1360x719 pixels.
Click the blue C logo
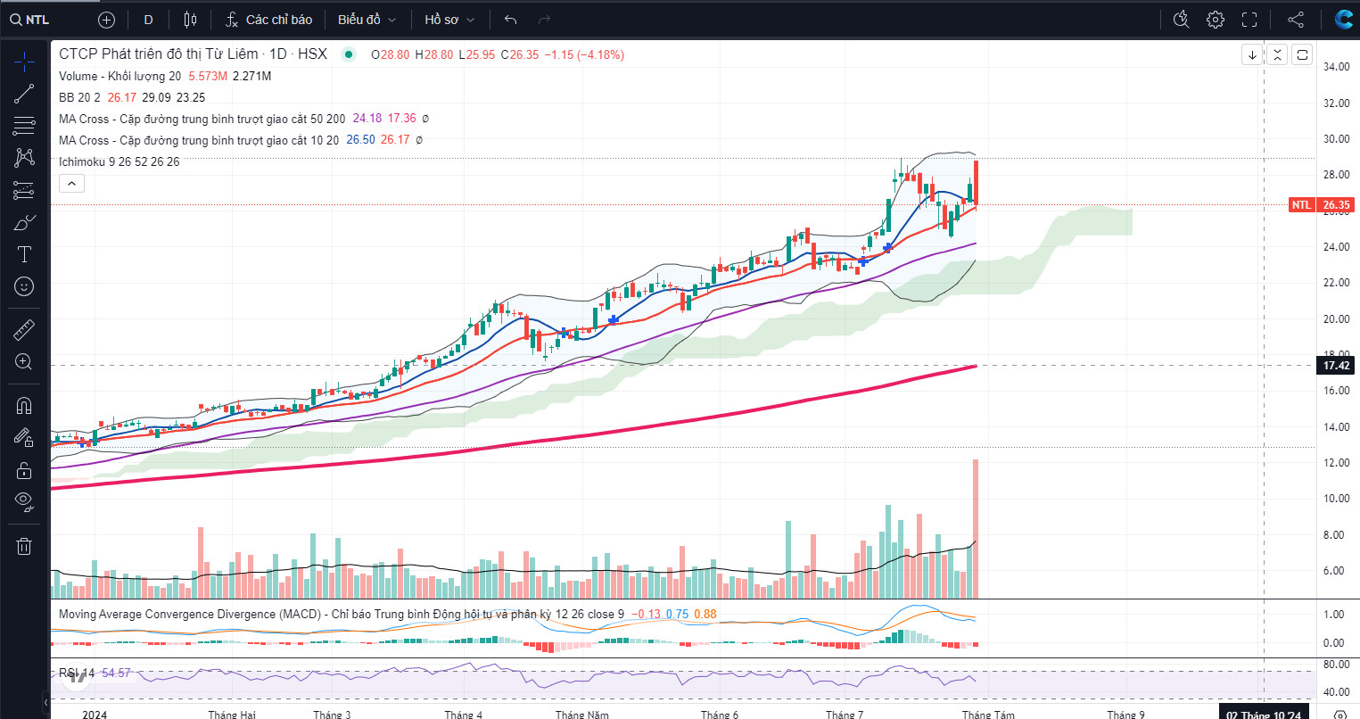pos(1344,20)
